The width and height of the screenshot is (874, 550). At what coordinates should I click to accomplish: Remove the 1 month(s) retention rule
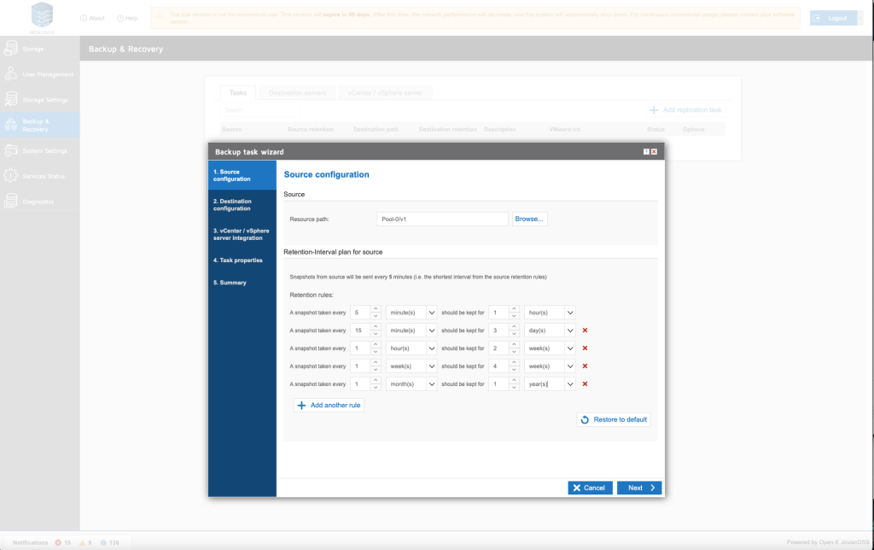[x=585, y=384]
